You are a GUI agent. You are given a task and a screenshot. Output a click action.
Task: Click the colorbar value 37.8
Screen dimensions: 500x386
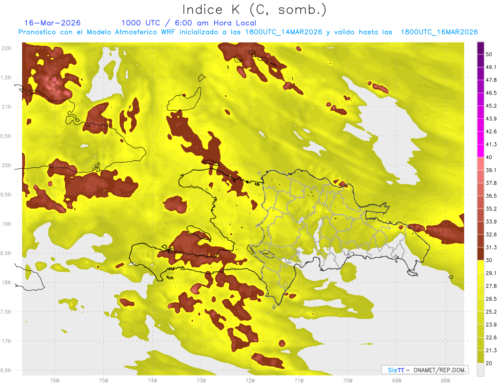(x=491, y=183)
